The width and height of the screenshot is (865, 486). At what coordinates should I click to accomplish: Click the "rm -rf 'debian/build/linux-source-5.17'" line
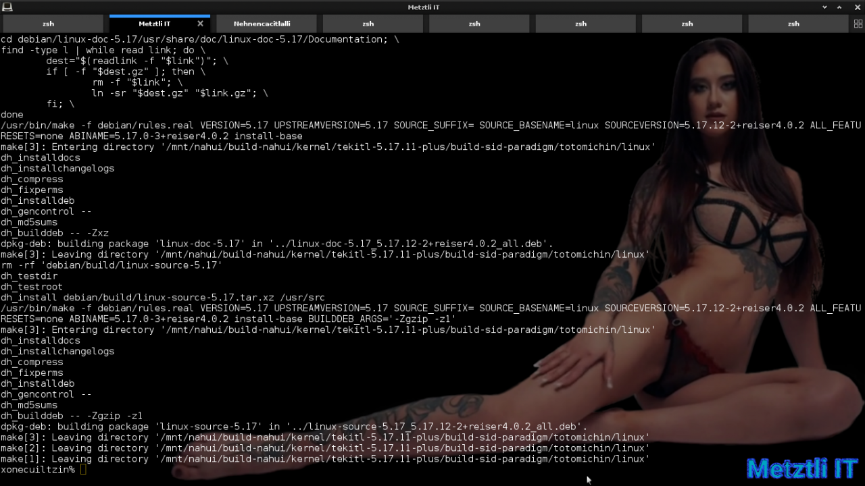[x=112, y=265]
